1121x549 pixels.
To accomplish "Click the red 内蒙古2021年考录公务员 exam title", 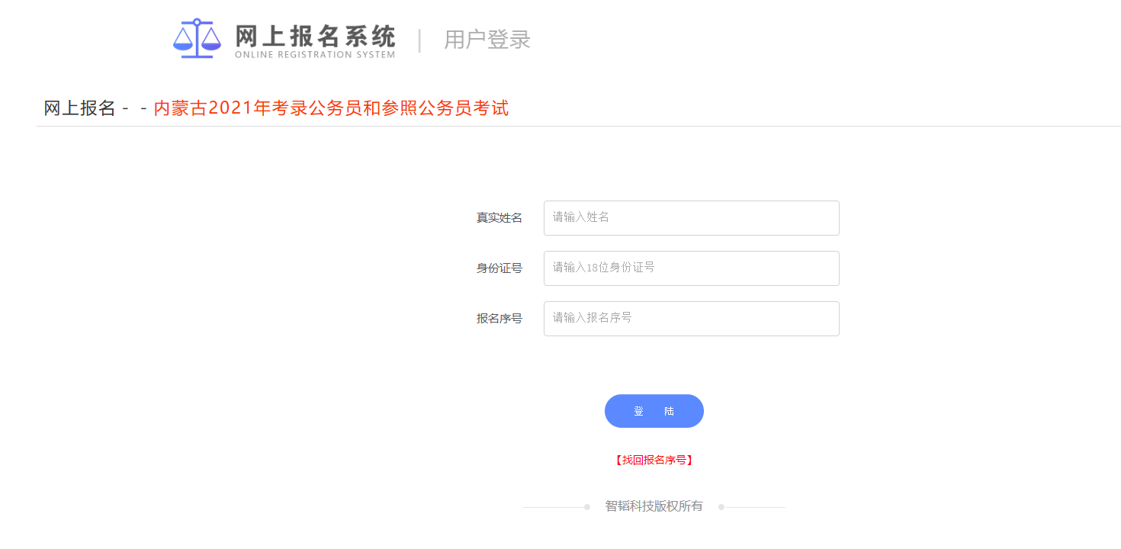I will 331,108.
